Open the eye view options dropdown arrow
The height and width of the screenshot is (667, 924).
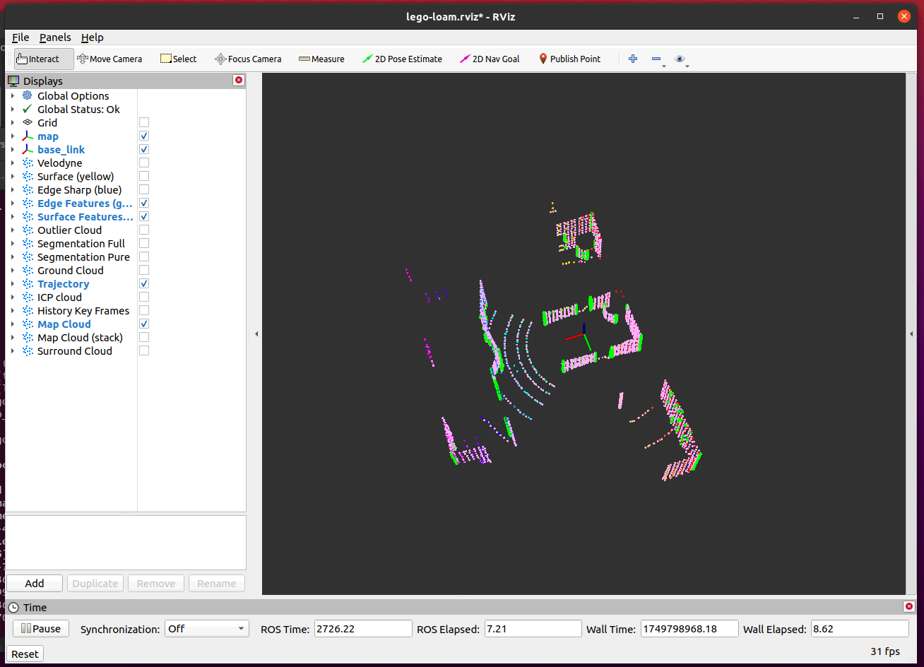click(x=687, y=66)
